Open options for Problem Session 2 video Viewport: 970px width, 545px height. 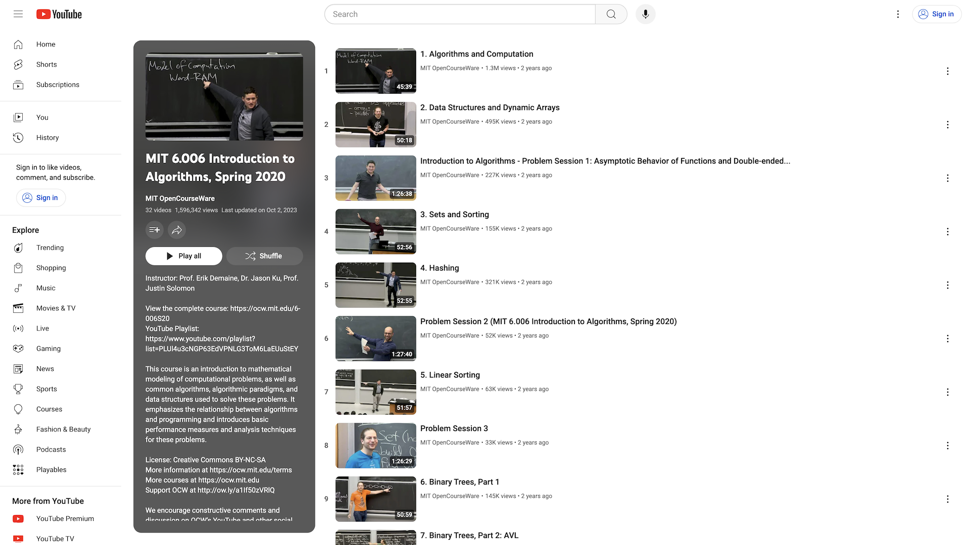(x=948, y=339)
